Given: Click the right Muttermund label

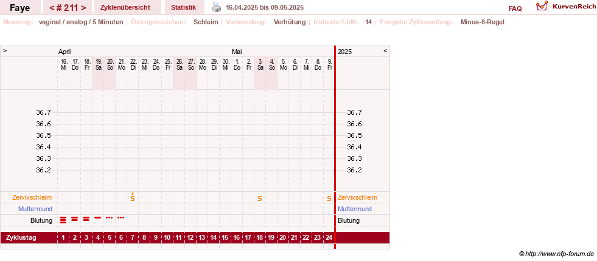Looking at the screenshot, I should tap(355, 209).
